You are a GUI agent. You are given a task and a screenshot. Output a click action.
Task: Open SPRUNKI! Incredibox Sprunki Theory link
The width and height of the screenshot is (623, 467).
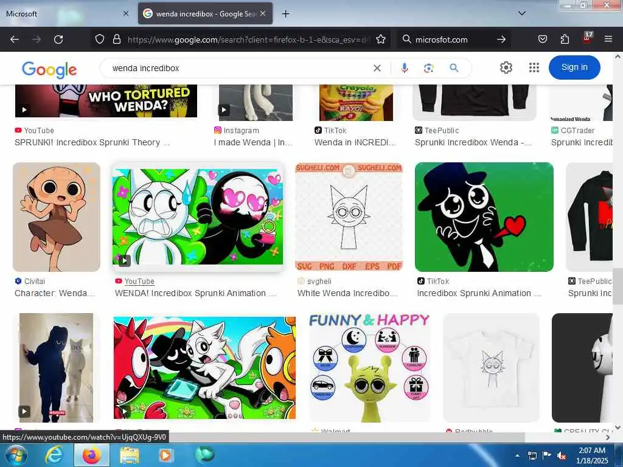[x=92, y=142]
